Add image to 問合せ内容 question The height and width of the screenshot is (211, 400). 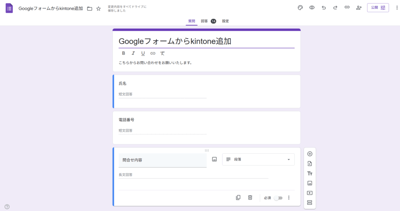(214, 159)
